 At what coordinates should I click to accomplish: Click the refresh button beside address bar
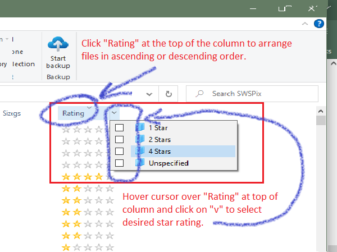(168, 94)
